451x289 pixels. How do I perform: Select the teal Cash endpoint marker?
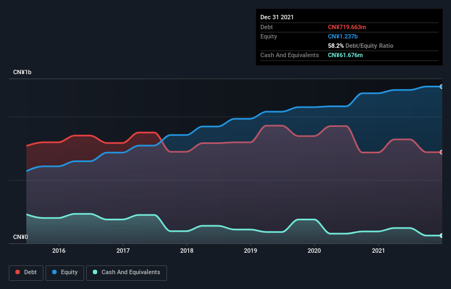[442, 236]
